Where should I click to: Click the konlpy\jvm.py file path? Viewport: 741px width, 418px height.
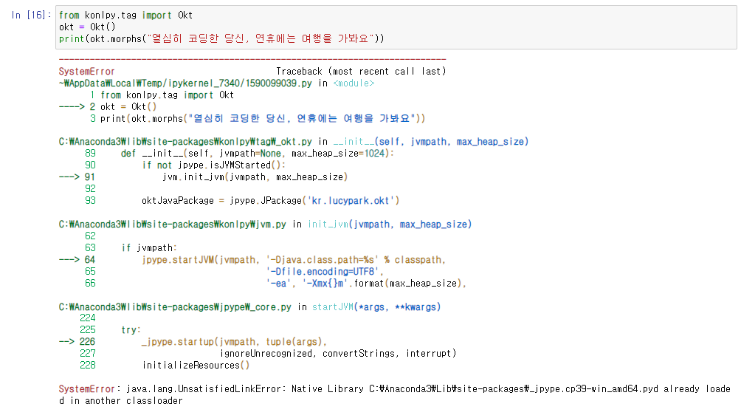point(173,225)
